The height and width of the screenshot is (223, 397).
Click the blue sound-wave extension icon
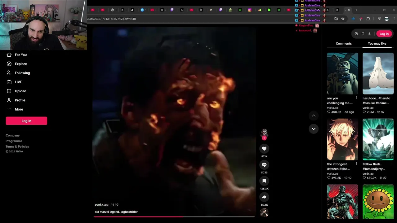coord(353,19)
